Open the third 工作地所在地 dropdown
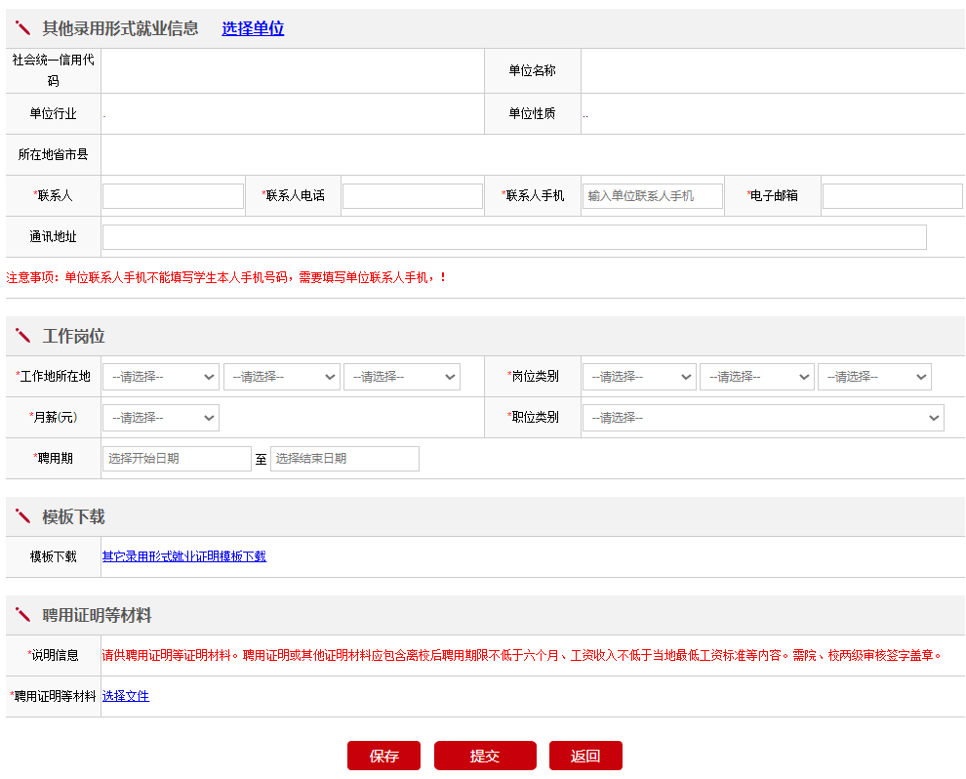Viewport: 966px width, 779px height. click(x=401, y=377)
